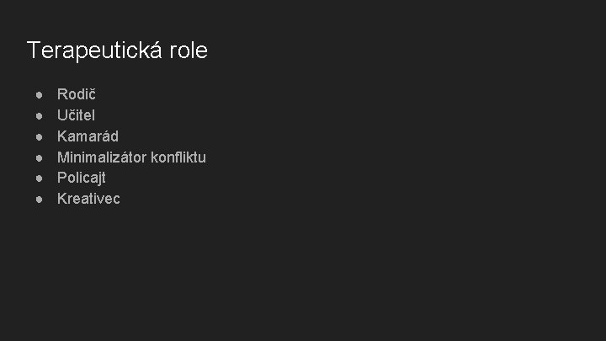Select the Policajt list item text
The height and width of the screenshot is (341, 606).
(81, 178)
